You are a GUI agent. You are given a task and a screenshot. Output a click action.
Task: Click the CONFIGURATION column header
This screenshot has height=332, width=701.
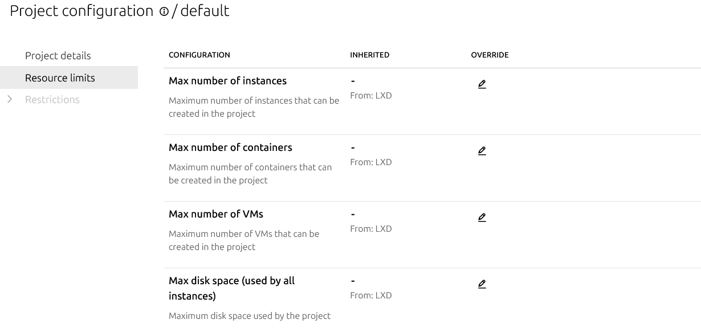199,55
